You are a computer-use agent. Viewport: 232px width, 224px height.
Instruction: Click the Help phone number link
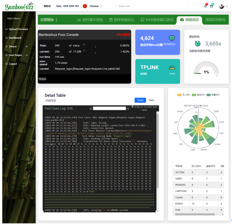pos(67,6)
